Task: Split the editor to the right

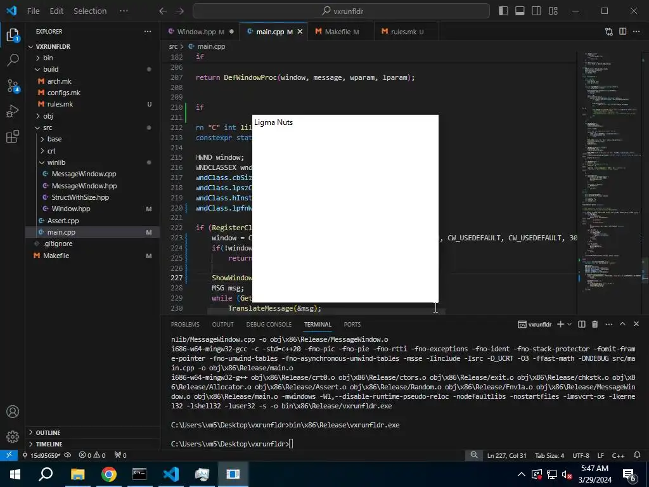Action: 622,32
